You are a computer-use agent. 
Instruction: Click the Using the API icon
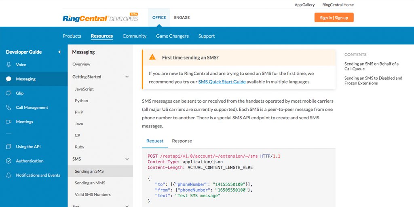[8, 147]
